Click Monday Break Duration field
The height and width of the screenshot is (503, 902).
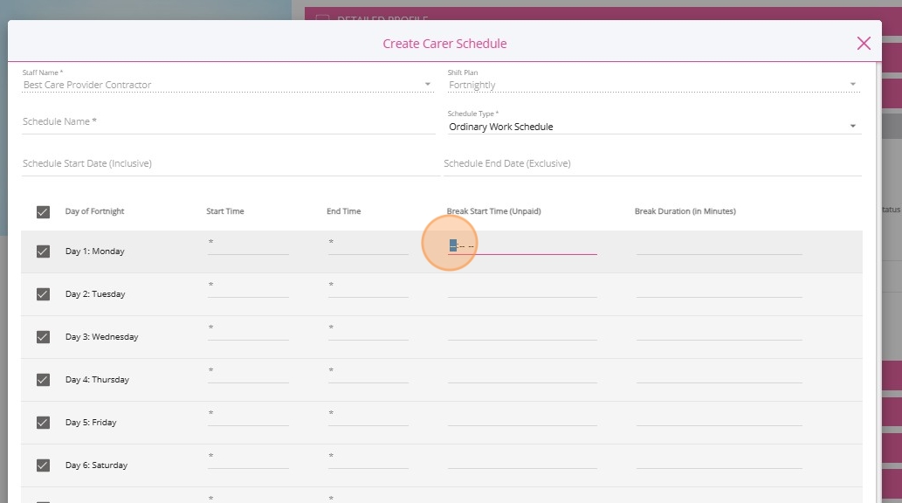pyautogui.click(x=720, y=247)
